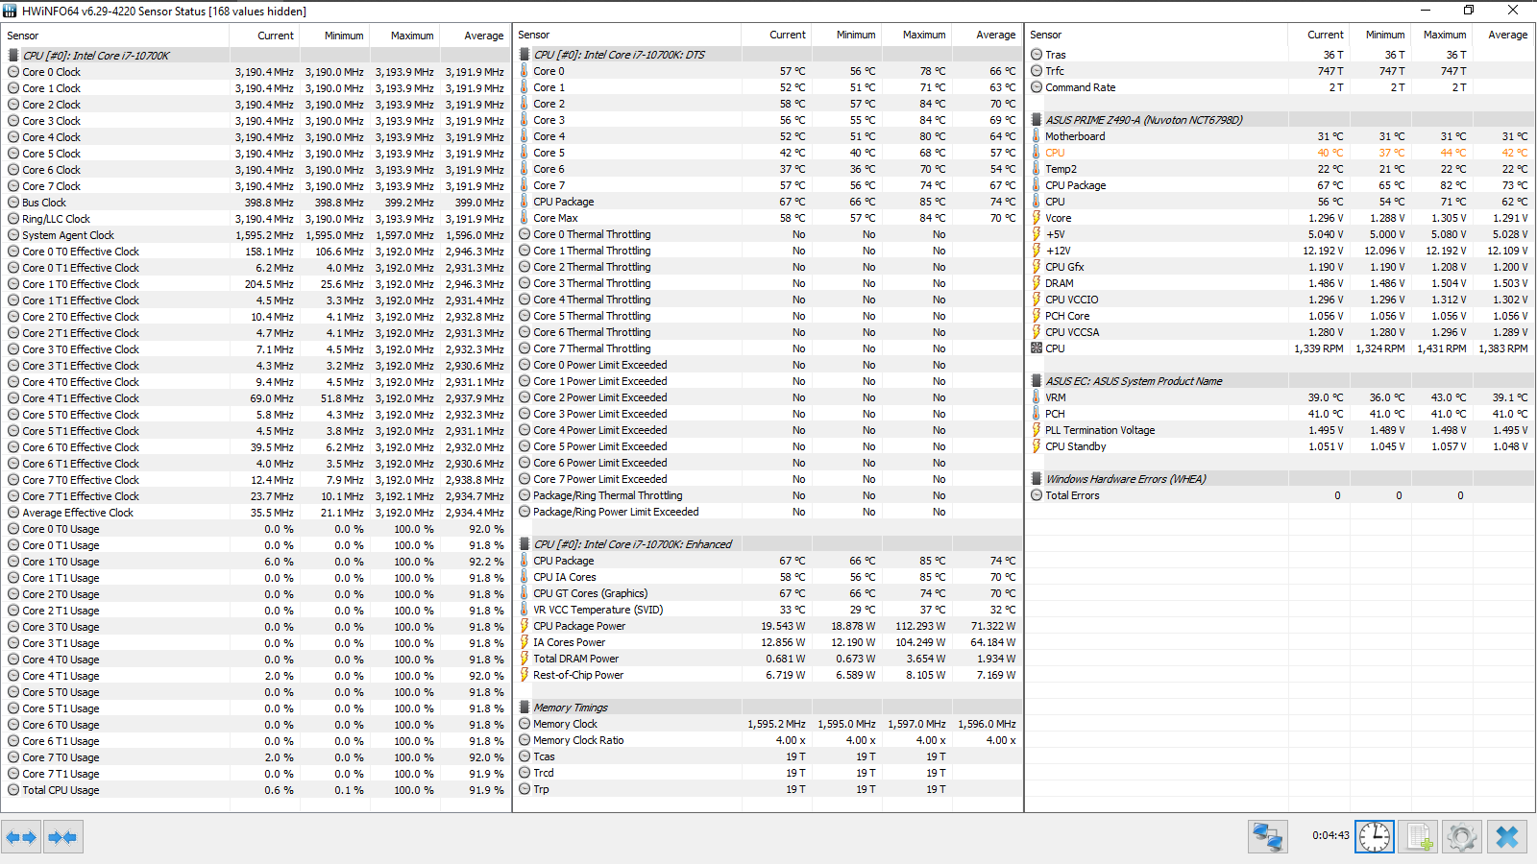
Task: Click the thermometer icon beside Temp2
Action: coord(1037,169)
